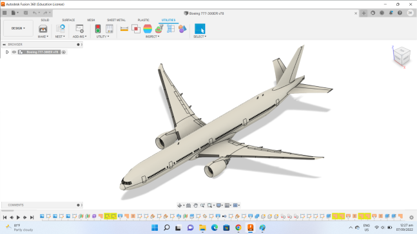
Task: Click the rainbow striped analysis icon
Action: 148,29
